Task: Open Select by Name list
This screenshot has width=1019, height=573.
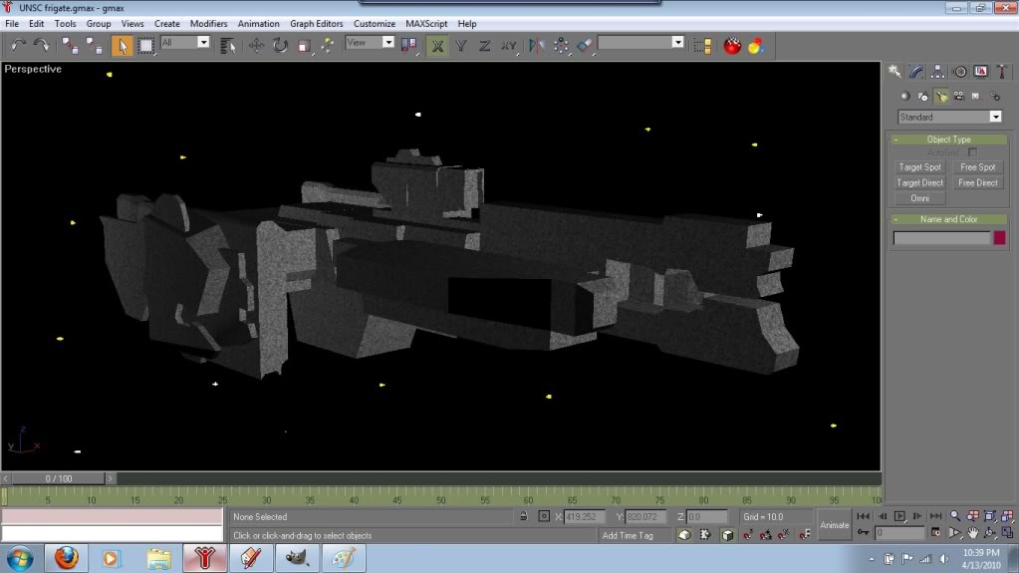Action: (x=227, y=46)
